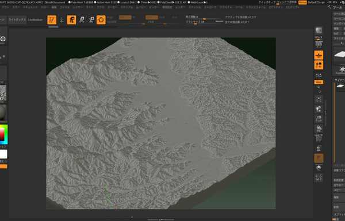Screen dimensions: 345x221
Task: Toggle the Zsub button
Action: 162,17
